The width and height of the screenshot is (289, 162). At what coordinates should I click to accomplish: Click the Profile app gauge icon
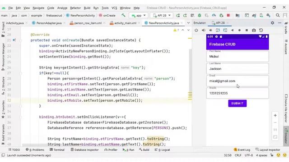tap(214, 15)
